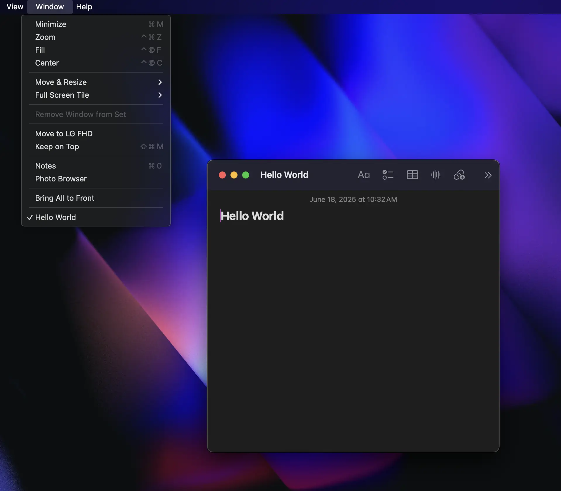This screenshot has width=561, height=491.
Task: Toggle the checked Hello World window item
Action: [x=56, y=217]
